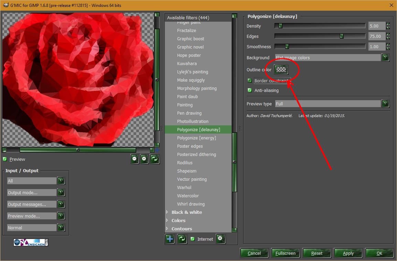Click the Density value field

[377, 26]
